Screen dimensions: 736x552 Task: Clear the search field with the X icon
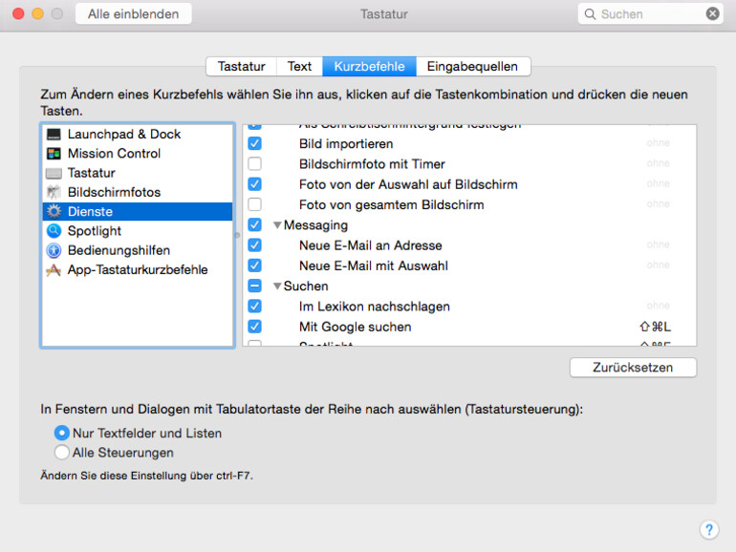pyautogui.click(x=713, y=14)
